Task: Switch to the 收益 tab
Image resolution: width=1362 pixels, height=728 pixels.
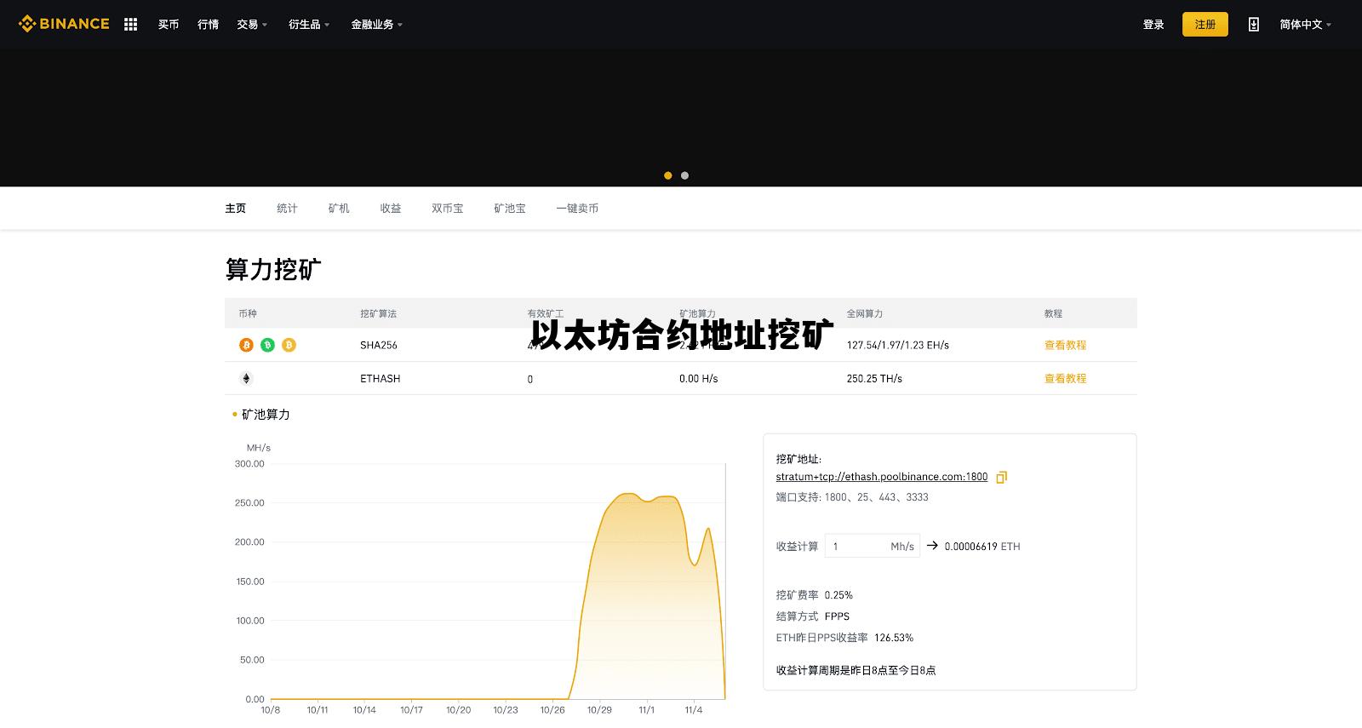Action: (x=391, y=208)
